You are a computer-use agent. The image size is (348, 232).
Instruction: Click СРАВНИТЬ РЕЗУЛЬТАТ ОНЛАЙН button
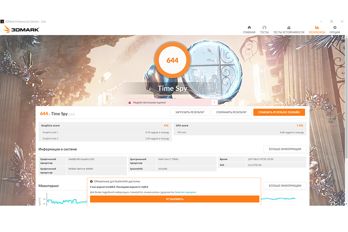pos(279,113)
